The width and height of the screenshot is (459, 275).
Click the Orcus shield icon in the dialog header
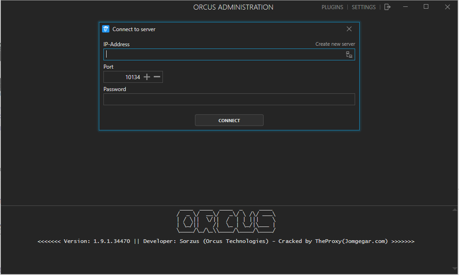(x=106, y=28)
